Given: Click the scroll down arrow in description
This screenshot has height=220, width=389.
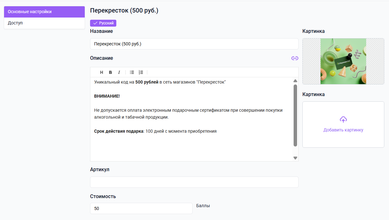Looking at the screenshot, I should click(295, 158).
